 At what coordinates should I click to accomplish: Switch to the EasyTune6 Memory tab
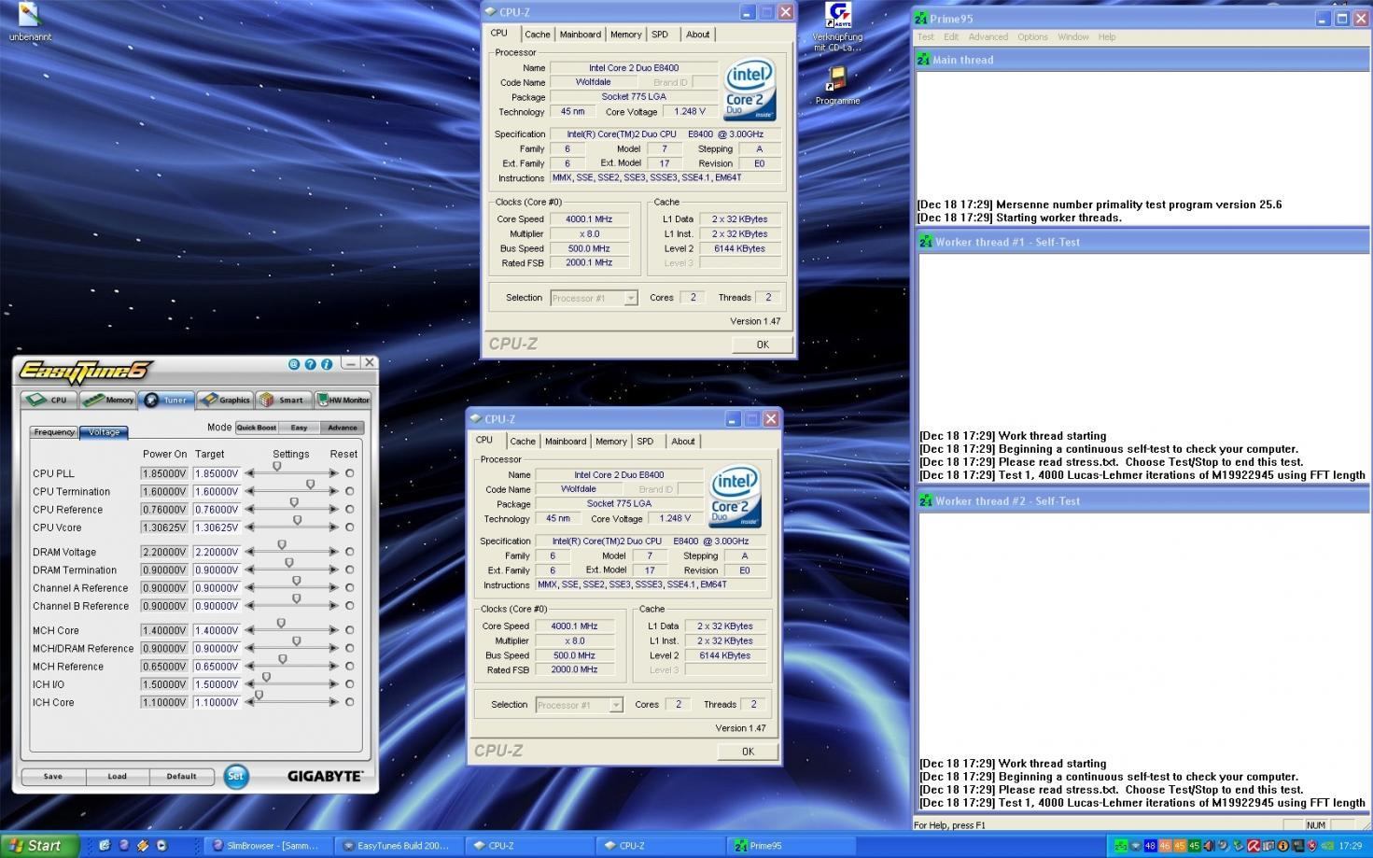108,400
